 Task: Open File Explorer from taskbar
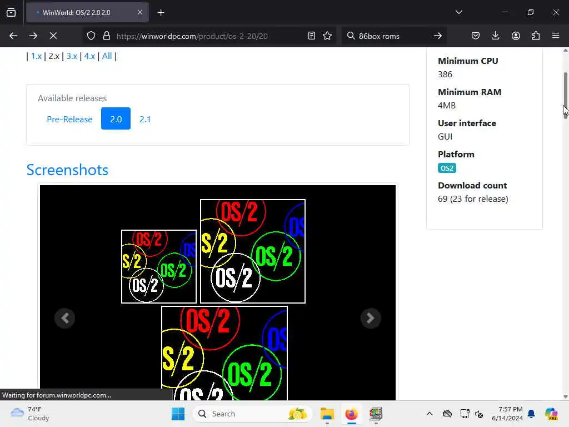[x=327, y=414]
